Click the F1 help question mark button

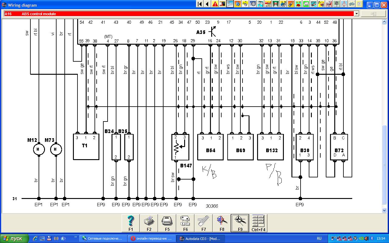(131, 223)
